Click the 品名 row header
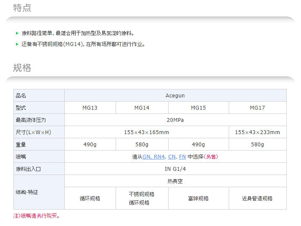 click(x=39, y=95)
